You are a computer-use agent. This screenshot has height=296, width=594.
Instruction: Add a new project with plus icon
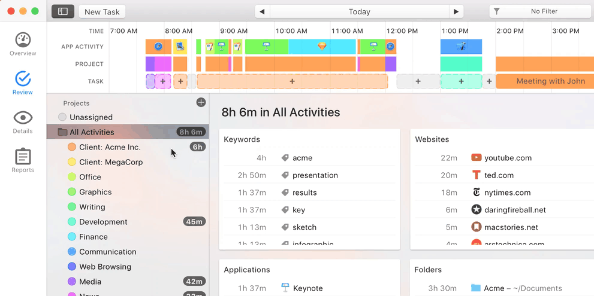click(x=201, y=102)
